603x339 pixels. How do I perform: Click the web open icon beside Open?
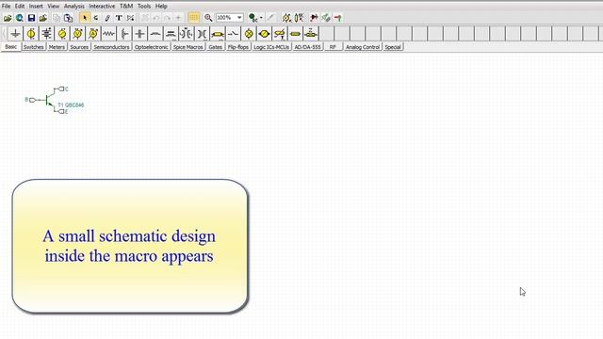tap(19, 18)
